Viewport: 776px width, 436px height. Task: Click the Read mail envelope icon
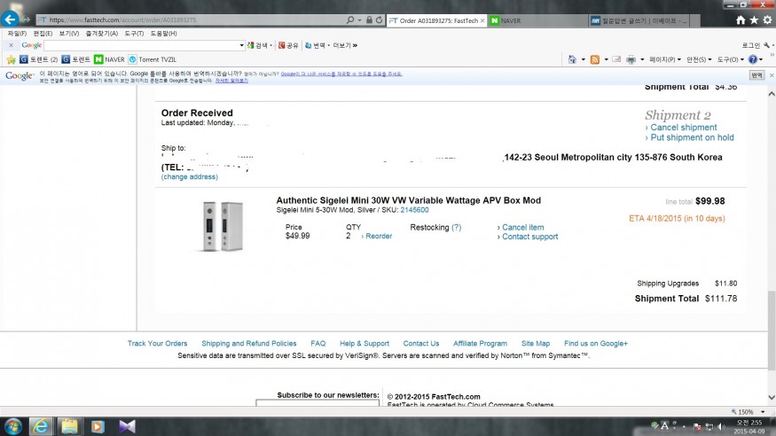click(x=616, y=59)
